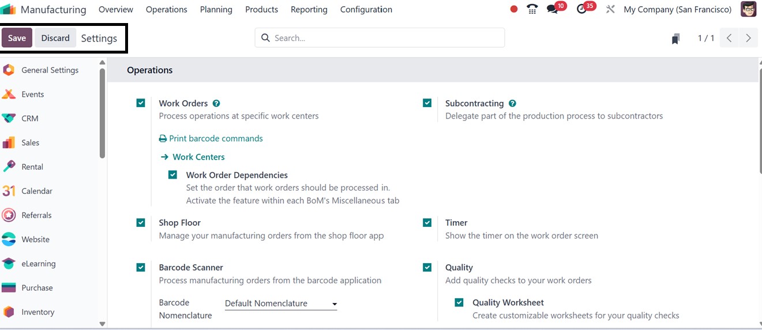Open CRM settings in sidebar
This screenshot has width=762, height=330.
30,119
